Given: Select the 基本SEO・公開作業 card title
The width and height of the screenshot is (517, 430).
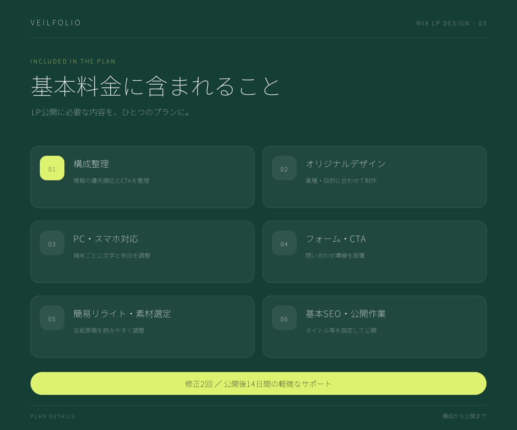Looking at the screenshot, I should [346, 314].
